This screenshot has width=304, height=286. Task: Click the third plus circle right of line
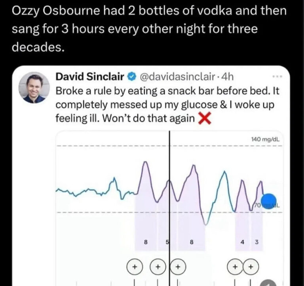[x=178, y=267]
